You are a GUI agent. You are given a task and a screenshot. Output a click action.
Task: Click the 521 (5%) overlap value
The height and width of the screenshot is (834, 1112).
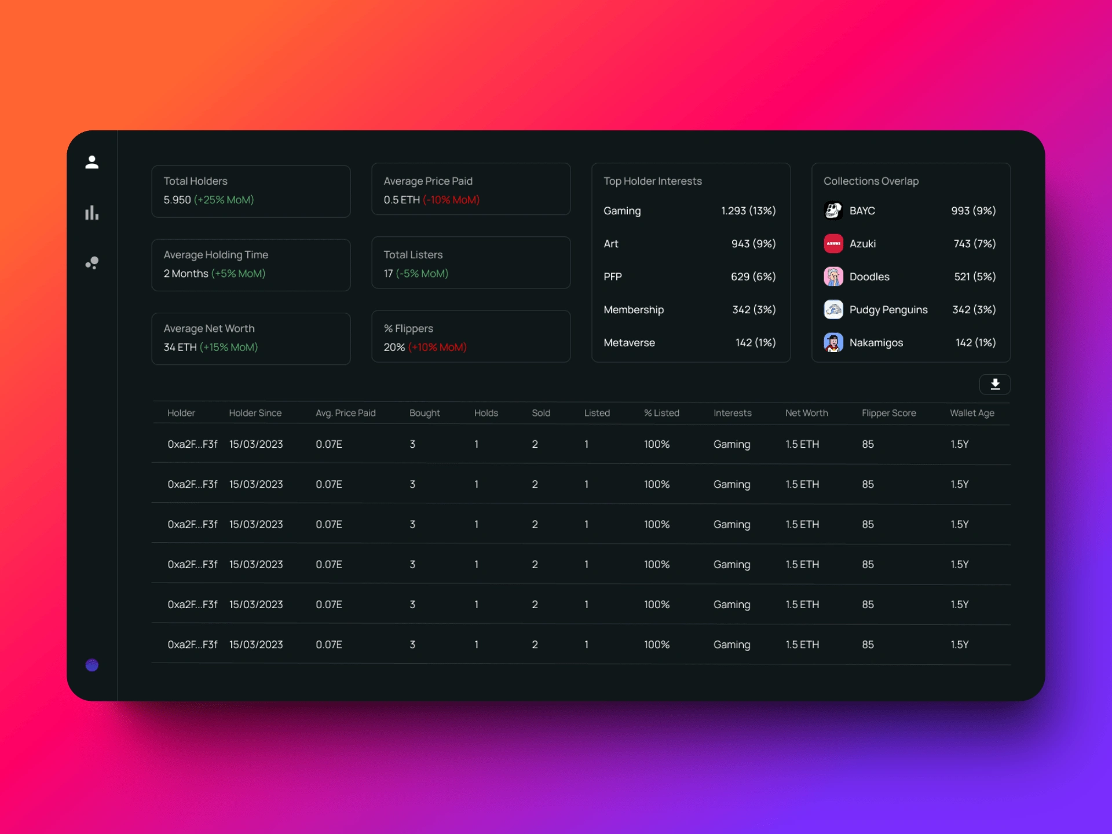tap(975, 277)
